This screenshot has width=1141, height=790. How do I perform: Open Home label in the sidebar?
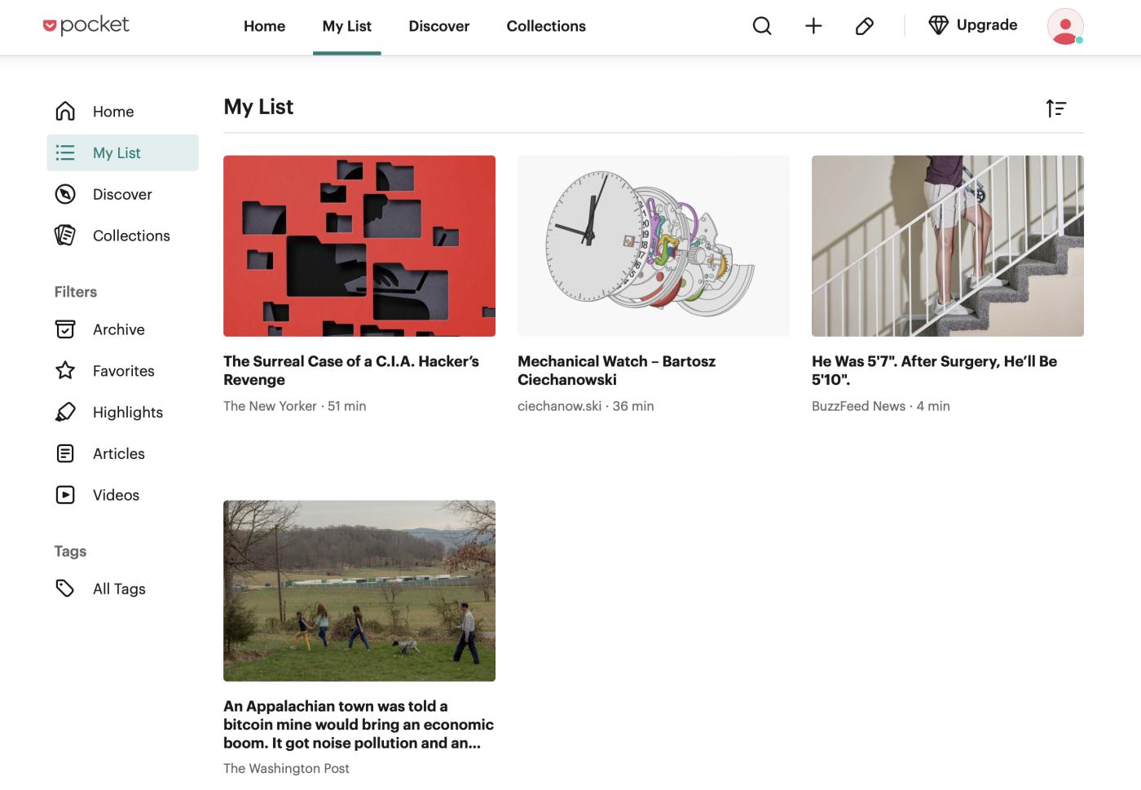(x=113, y=112)
